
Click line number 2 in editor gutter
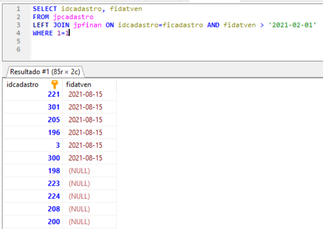pyautogui.click(x=19, y=17)
